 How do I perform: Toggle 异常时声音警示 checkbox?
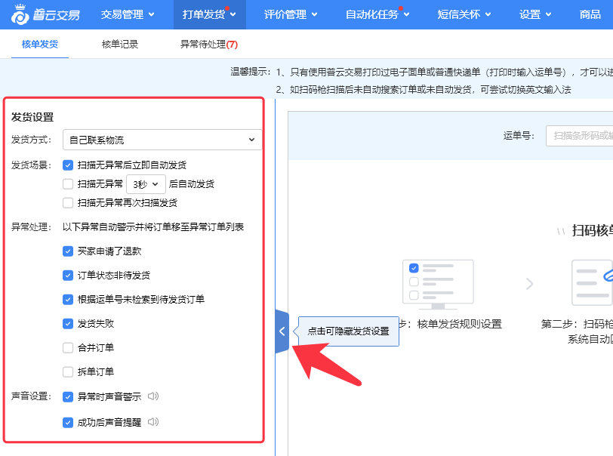pyautogui.click(x=68, y=397)
